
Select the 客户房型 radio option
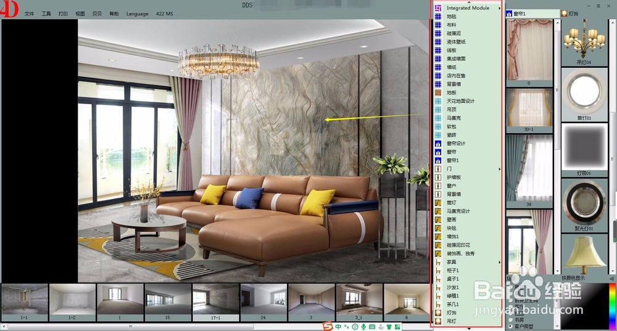[510, 326]
